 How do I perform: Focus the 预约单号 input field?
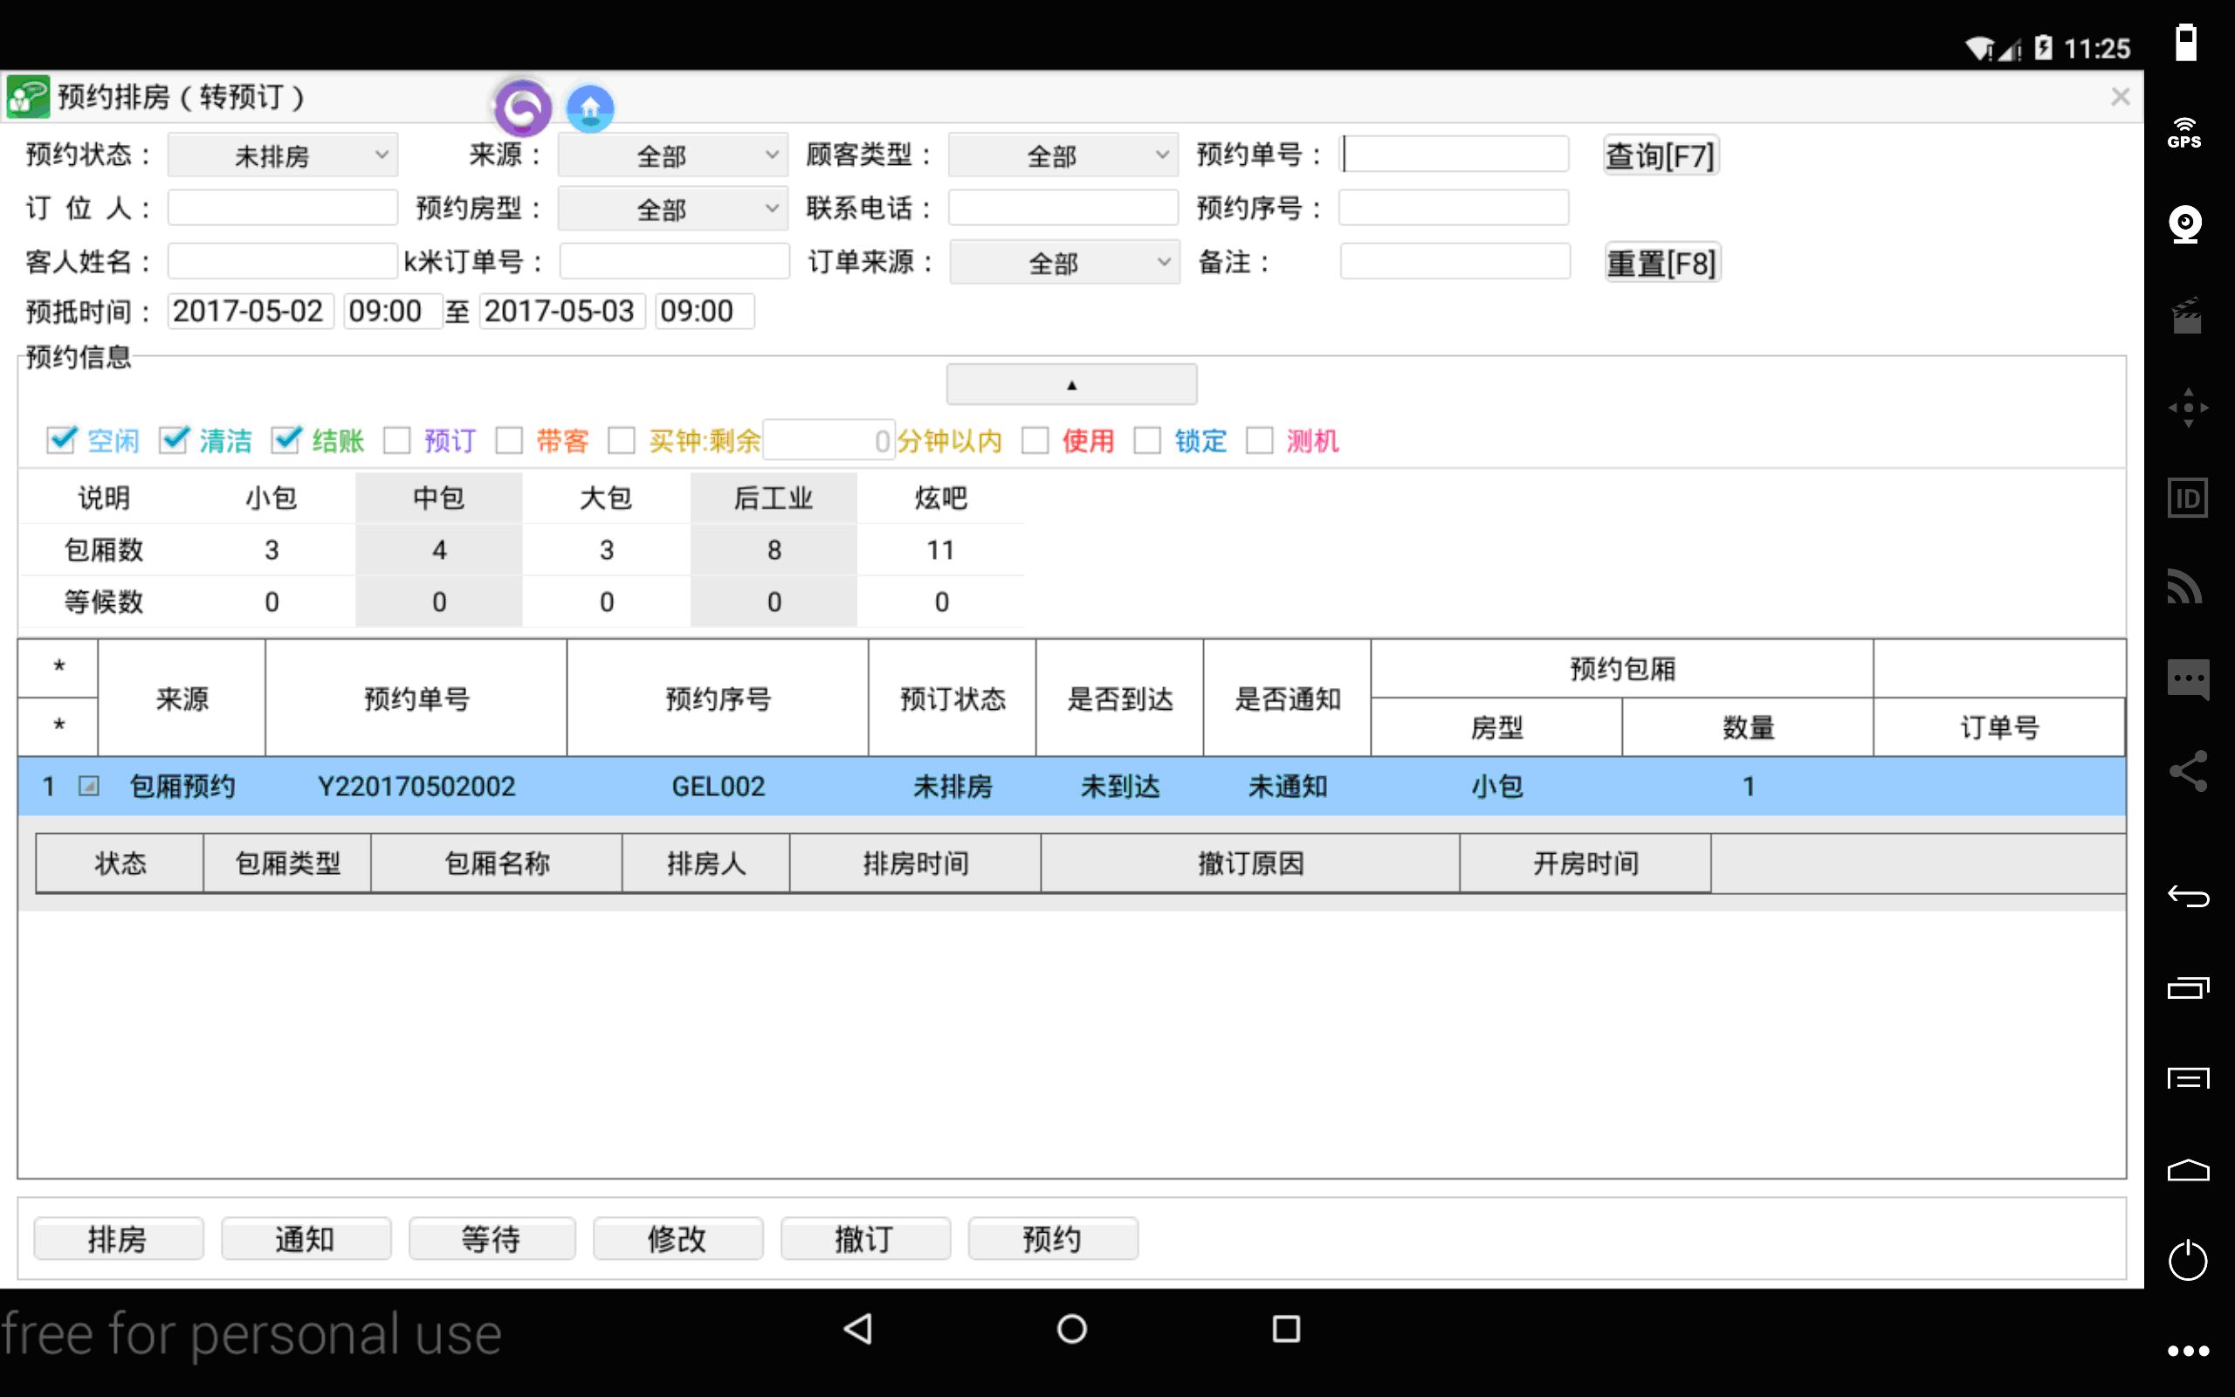[1454, 155]
